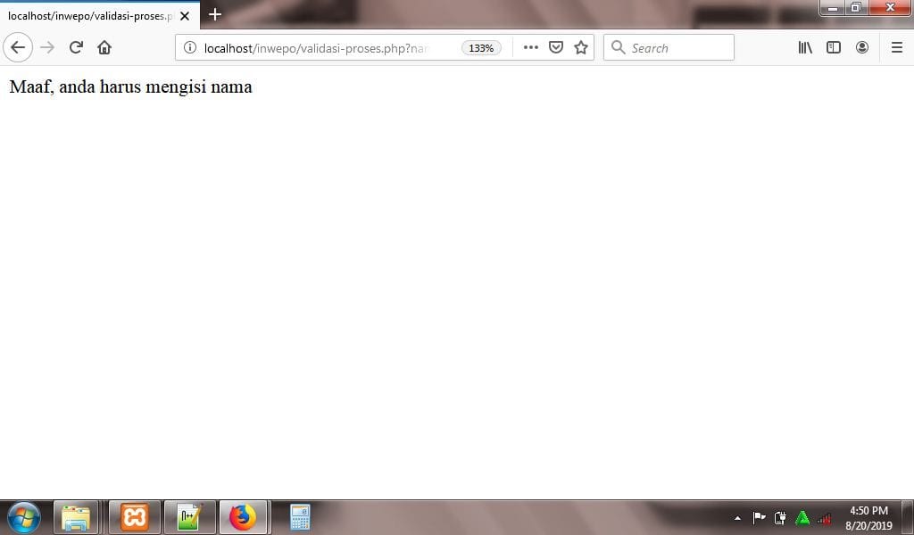Click the Show desktop strip
Image resolution: width=914 pixels, height=535 pixels.
[908, 517]
